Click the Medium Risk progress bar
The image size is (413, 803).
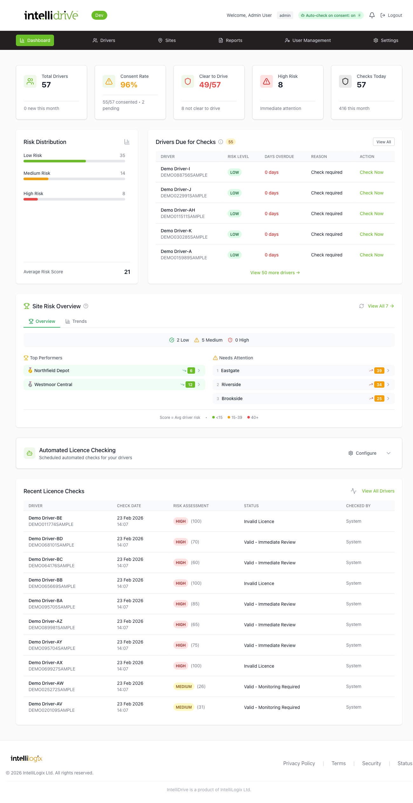coord(74,179)
